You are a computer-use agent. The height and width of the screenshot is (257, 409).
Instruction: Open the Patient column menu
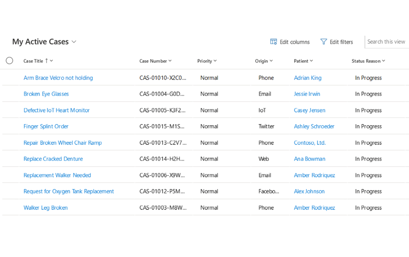(x=311, y=61)
